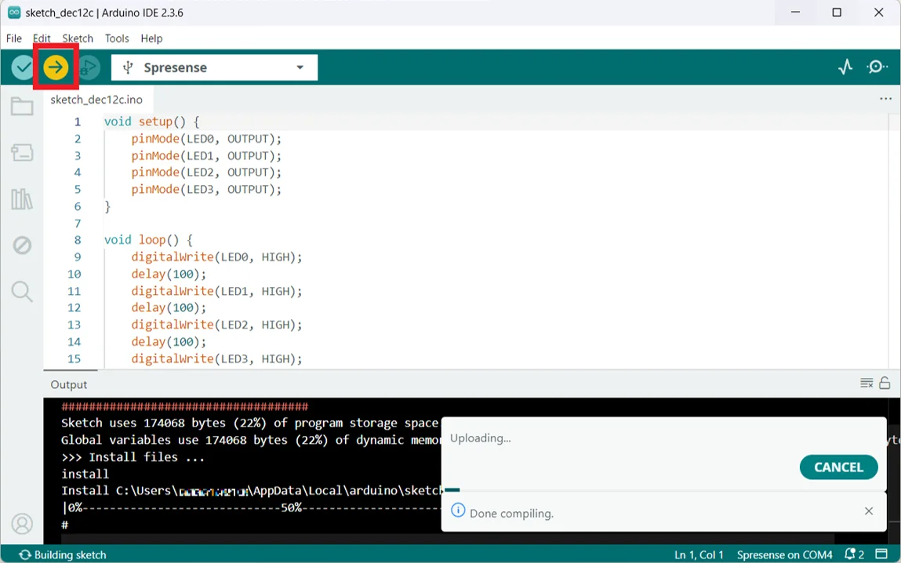Minimize the Arduino IDE window
Viewport: 901px width, 563px height.
coord(795,12)
